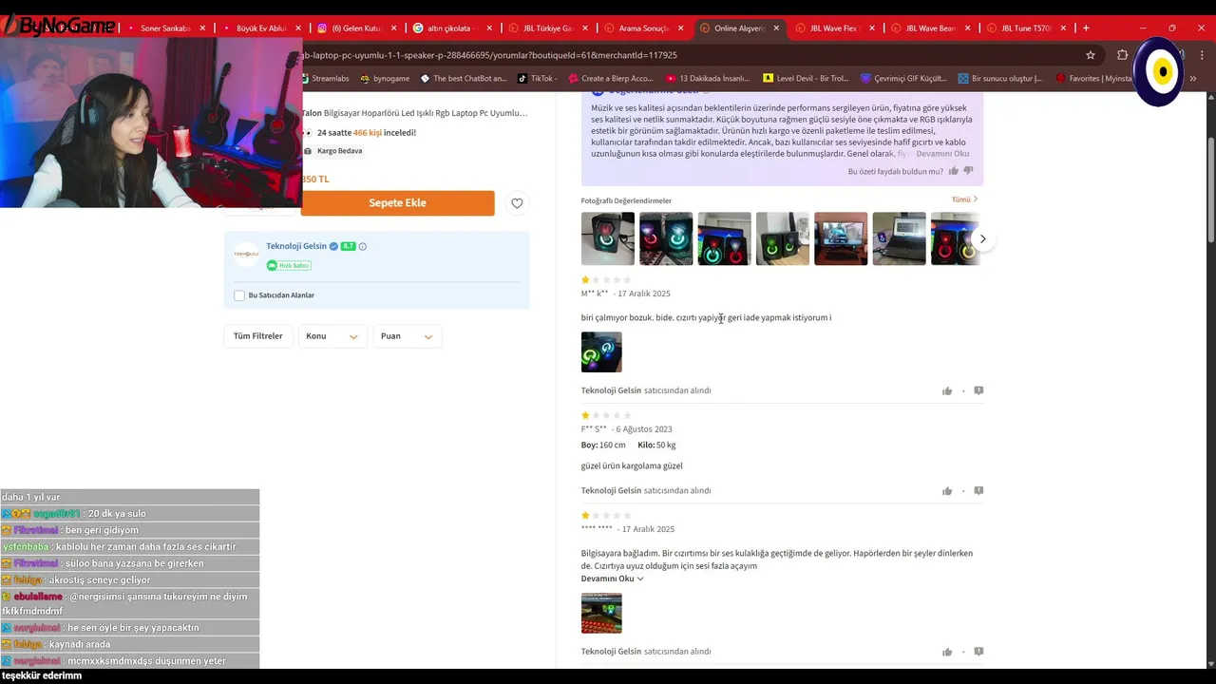Like the third review dated 17 Aralık 2025

coord(947,652)
